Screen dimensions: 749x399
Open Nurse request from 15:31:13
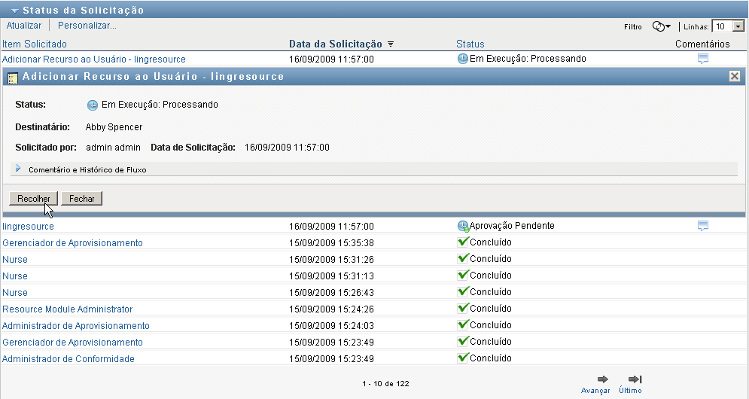(15, 276)
